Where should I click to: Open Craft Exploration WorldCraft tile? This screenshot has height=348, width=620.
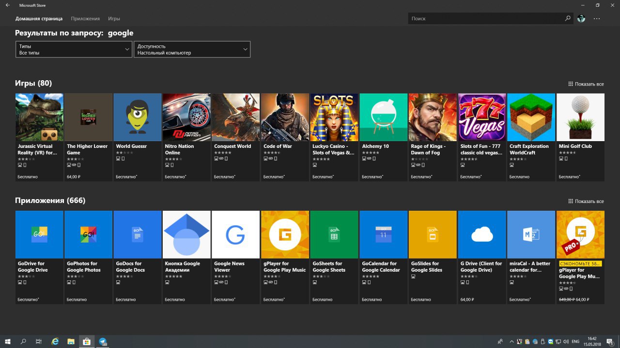click(x=531, y=137)
